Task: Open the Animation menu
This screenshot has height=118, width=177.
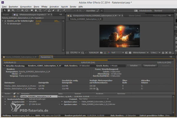Action: 54,7
